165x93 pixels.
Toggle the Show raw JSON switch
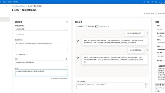[x=97, y=26]
